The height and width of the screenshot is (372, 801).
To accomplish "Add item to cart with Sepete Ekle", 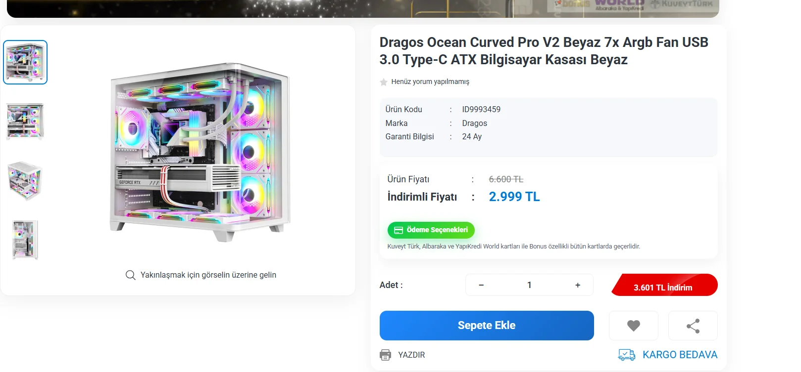I will pos(486,326).
